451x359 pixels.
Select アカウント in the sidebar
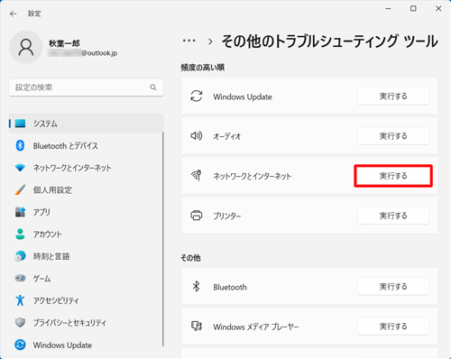click(x=87, y=234)
